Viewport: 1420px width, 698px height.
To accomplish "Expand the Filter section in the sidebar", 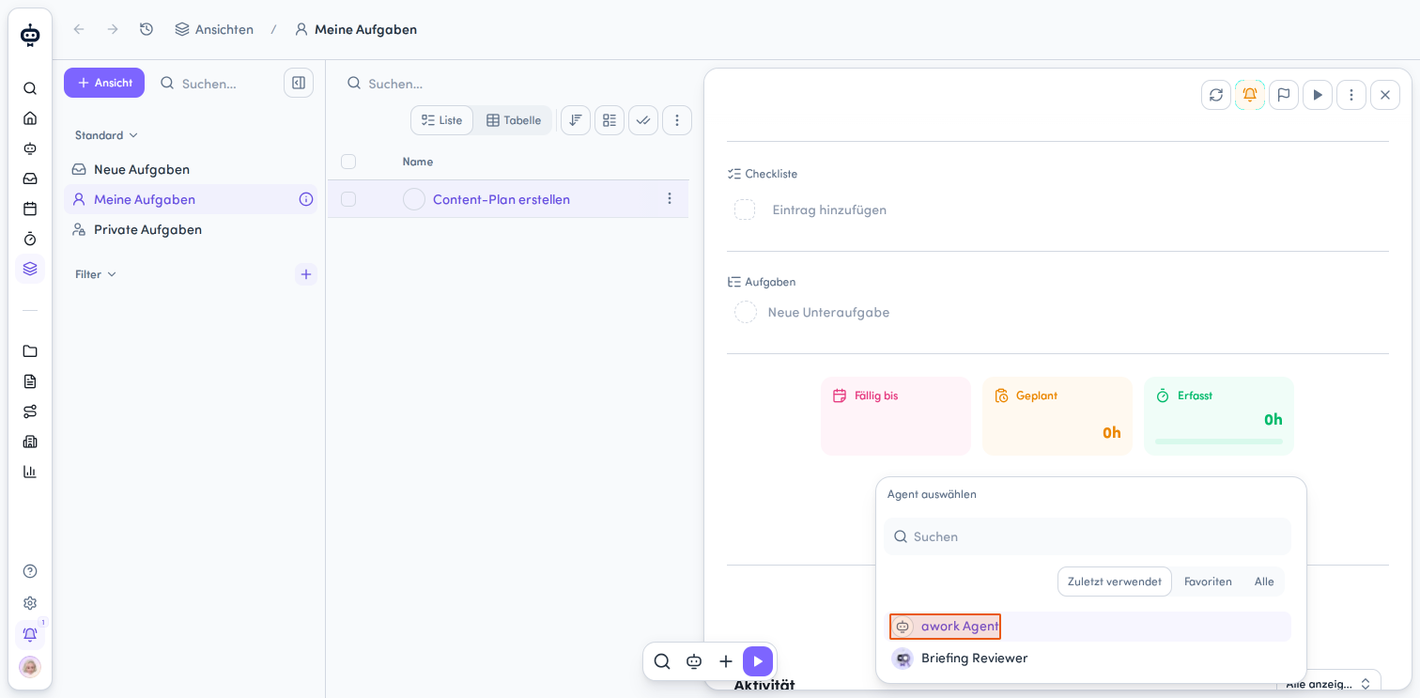I will (x=96, y=274).
